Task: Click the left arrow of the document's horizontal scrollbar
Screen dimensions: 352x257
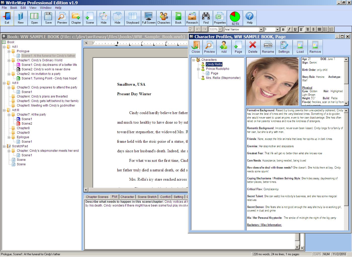Action: point(86,190)
